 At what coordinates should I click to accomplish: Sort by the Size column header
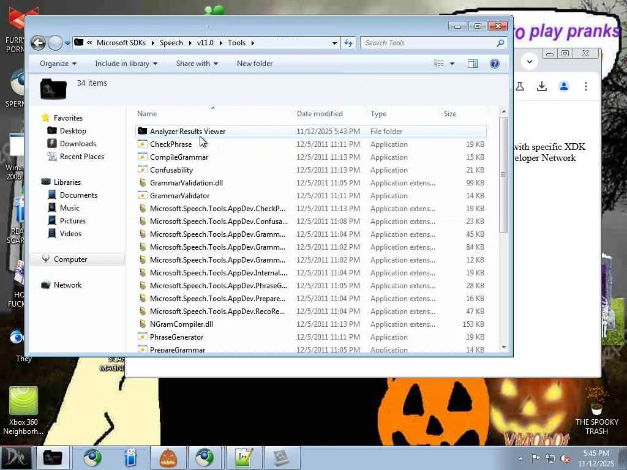click(450, 113)
